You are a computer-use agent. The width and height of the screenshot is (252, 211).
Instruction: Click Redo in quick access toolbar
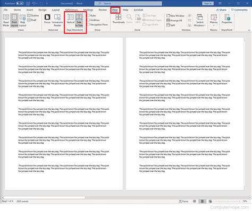(x=42, y=3)
